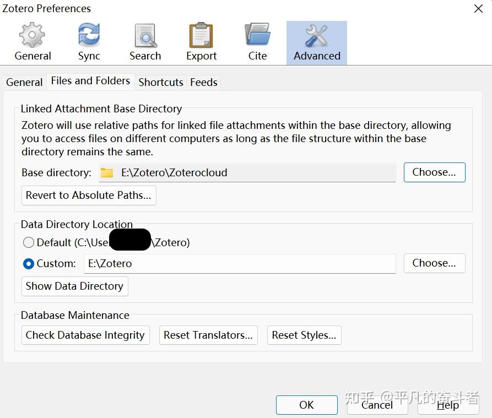Switch to the Shortcuts tab
Screen dimensions: 492x418
click(x=160, y=82)
